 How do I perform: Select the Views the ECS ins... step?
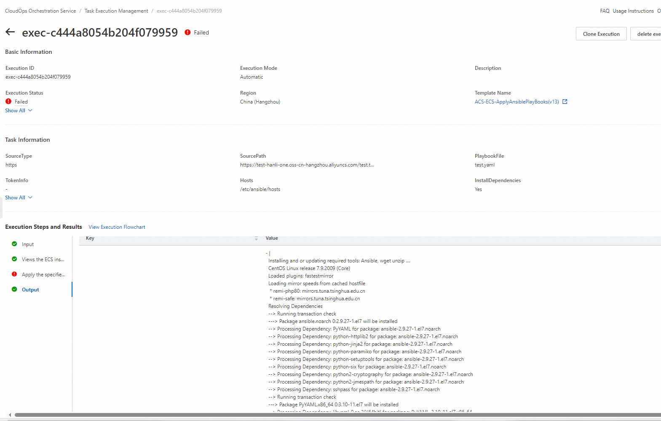pos(43,259)
